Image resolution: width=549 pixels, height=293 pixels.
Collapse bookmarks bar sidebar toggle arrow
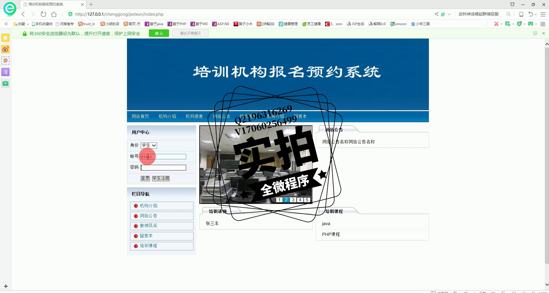[6, 24]
